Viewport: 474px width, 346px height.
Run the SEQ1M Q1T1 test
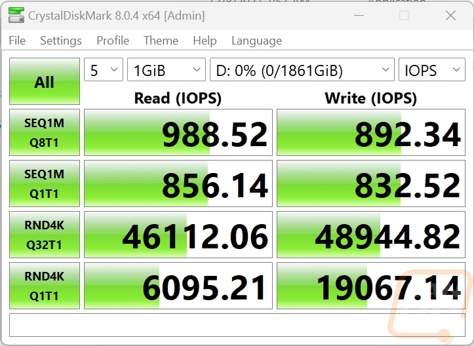click(x=45, y=183)
